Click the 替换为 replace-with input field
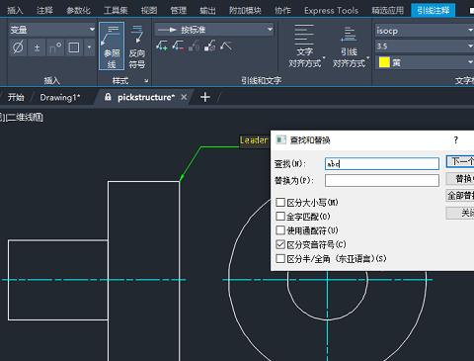Image resolution: width=474 pixels, height=361 pixels. point(382,180)
